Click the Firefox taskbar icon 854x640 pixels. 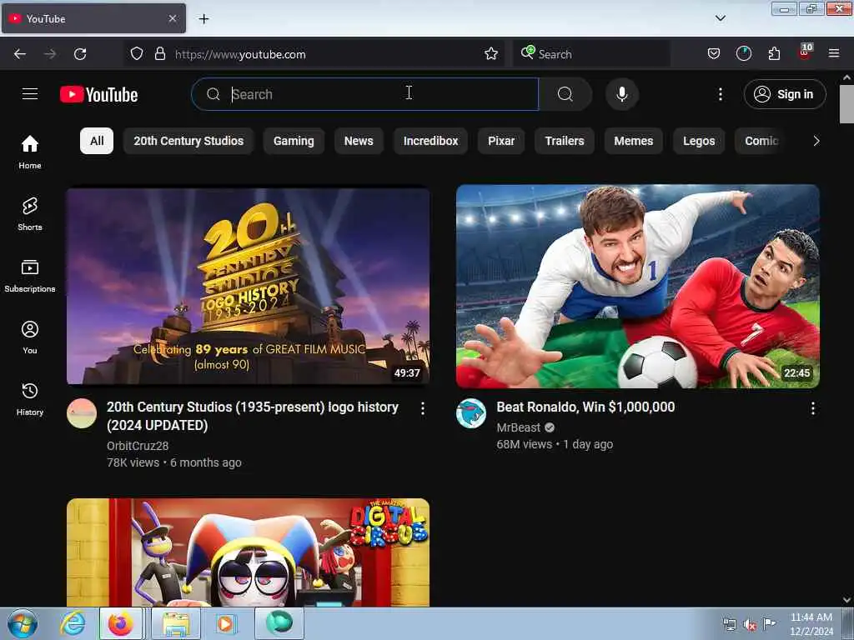(x=120, y=623)
